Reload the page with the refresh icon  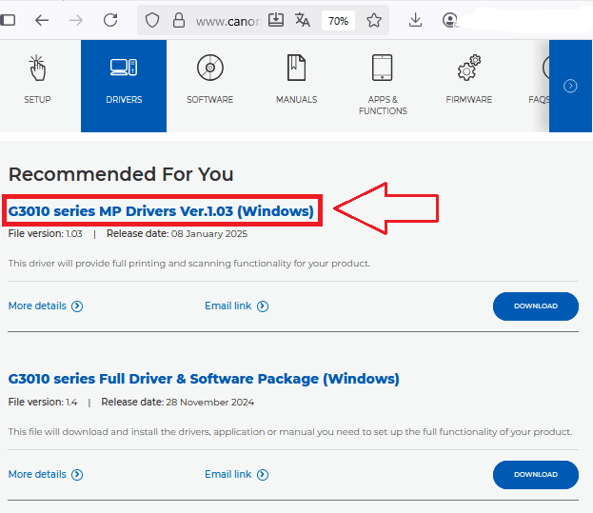110,20
